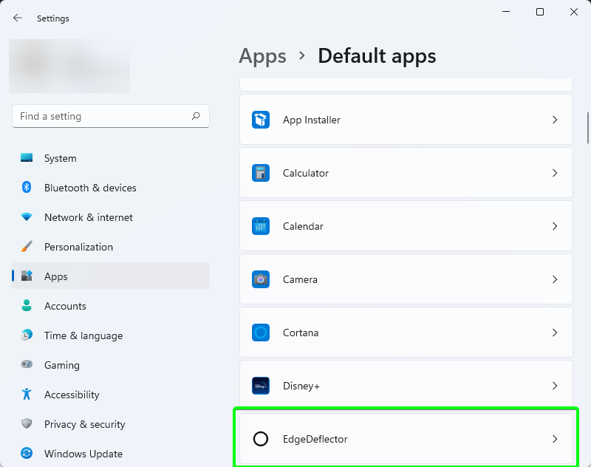
Task: Switch to Privacy & security section
Action: (85, 424)
